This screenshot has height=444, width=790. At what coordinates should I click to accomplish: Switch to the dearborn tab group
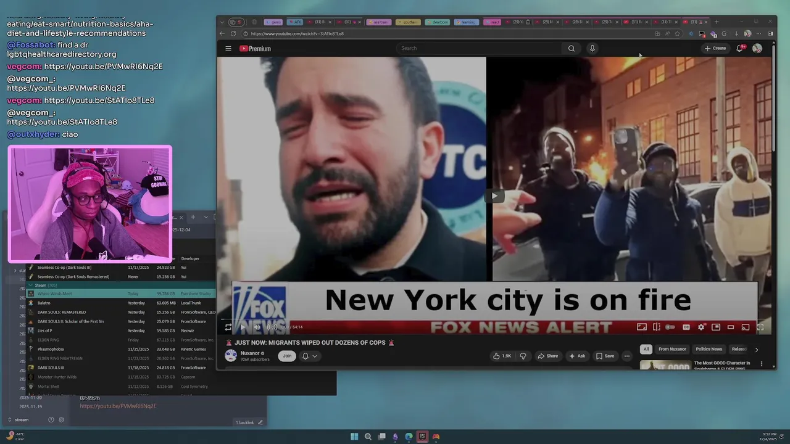pos(438,22)
